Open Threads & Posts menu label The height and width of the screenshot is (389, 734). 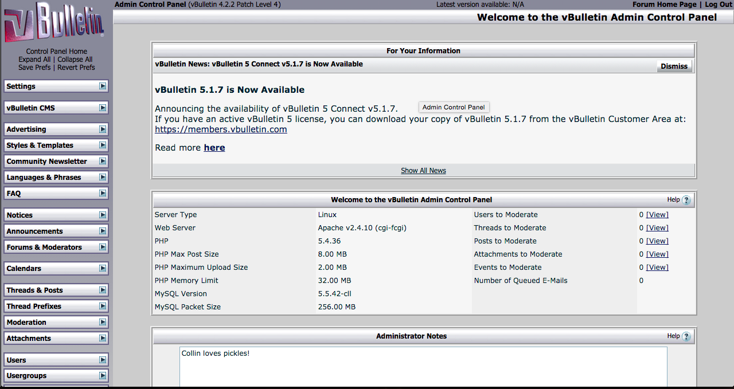(x=34, y=290)
